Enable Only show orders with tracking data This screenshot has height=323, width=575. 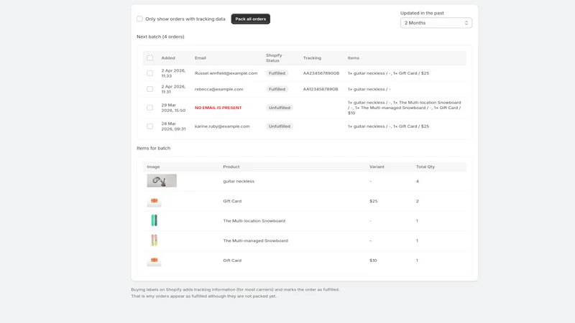(139, 19)
